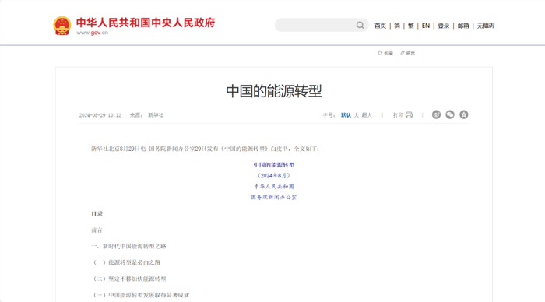Viewport: 545px width, 302px height.
Task: Click the www.gov.cn URL text
Action: point(93,33)
